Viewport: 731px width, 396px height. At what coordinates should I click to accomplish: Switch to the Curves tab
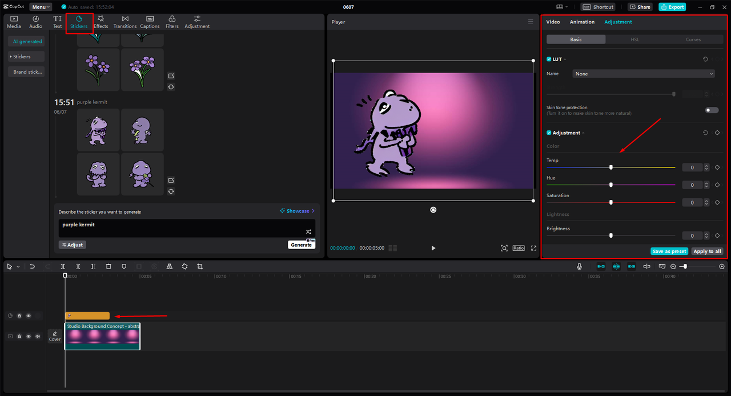693,39
